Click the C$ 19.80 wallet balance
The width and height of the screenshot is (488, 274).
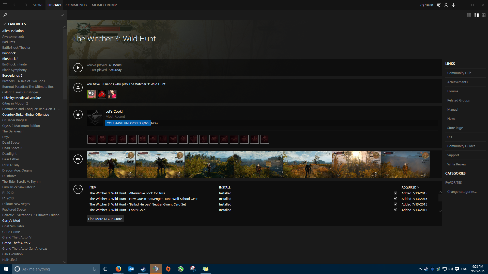click(426, 5)
